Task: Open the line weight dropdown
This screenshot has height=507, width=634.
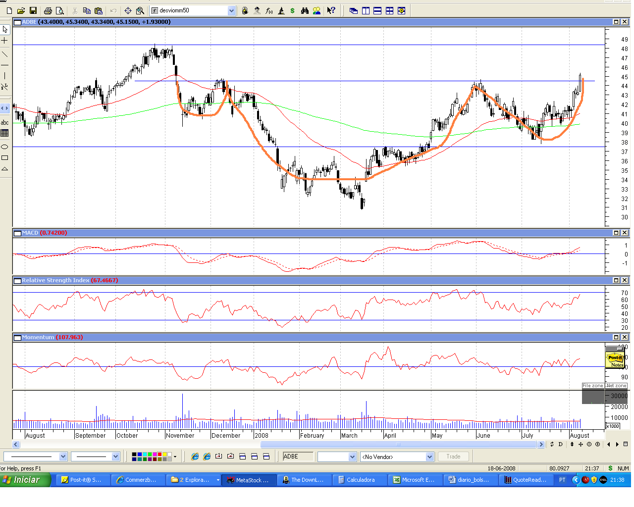Action: [x=116, y=456]
